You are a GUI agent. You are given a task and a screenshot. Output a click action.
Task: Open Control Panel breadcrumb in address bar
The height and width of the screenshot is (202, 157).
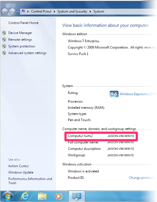pyautogui.click(x=41, y=11)
